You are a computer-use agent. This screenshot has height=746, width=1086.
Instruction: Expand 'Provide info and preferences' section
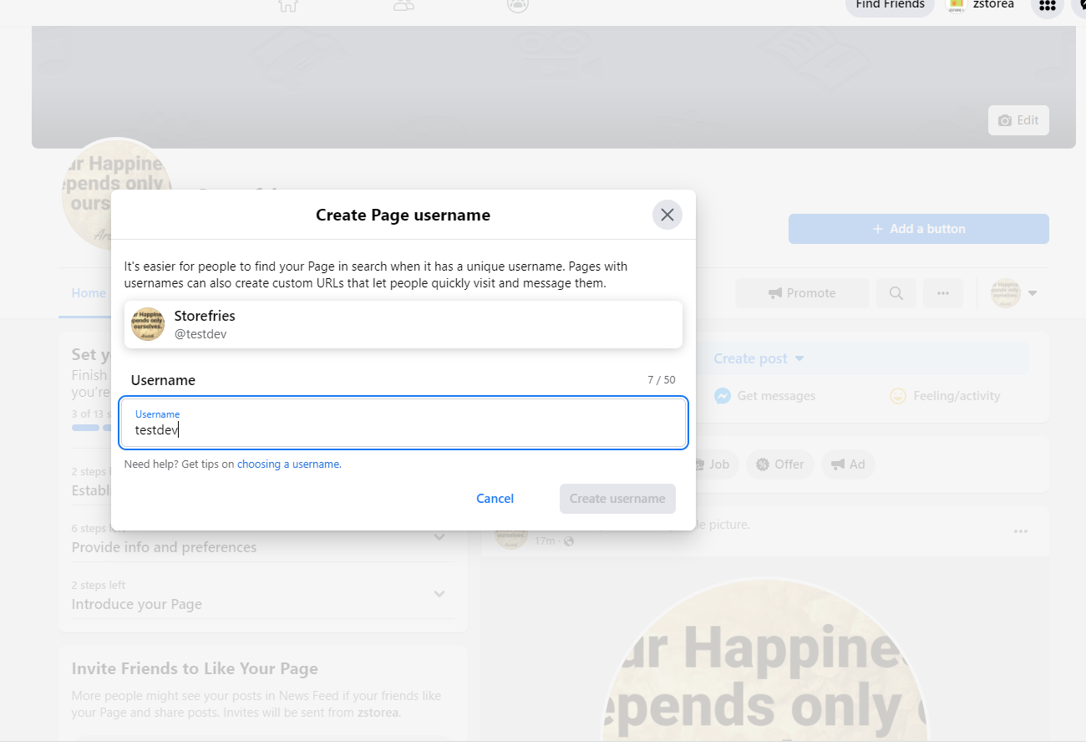coord(439,537)
